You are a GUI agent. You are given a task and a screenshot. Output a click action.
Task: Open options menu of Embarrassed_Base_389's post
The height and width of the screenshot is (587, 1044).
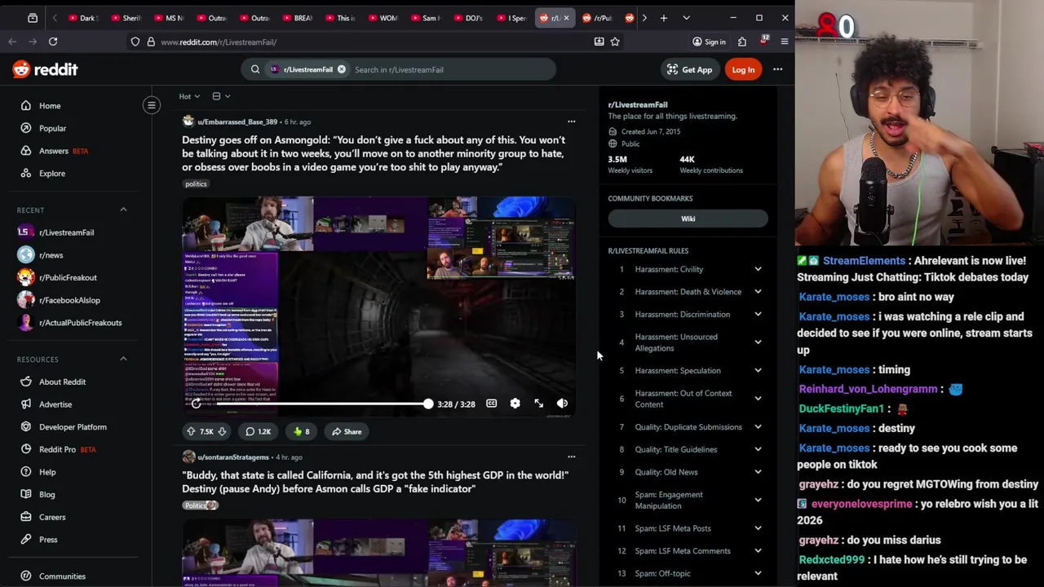click(x=571, y=121)
